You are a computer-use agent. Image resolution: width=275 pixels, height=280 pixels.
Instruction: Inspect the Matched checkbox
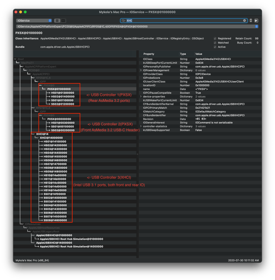coord(215,42)
